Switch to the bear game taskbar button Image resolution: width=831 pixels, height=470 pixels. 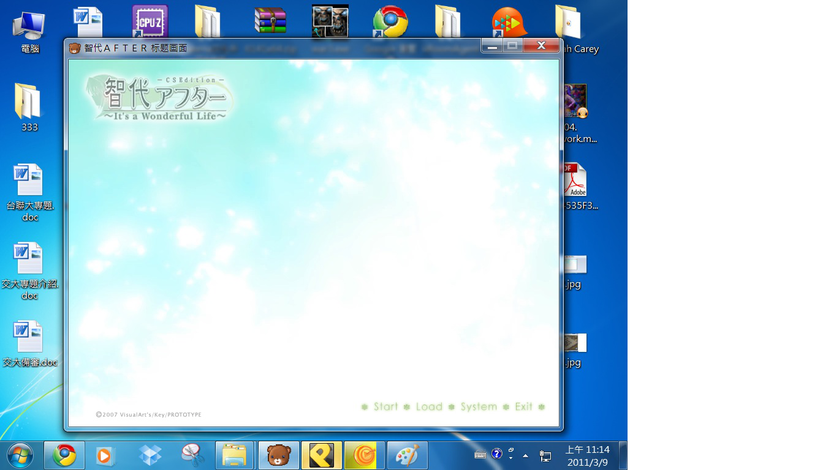[x=279, y=455]
